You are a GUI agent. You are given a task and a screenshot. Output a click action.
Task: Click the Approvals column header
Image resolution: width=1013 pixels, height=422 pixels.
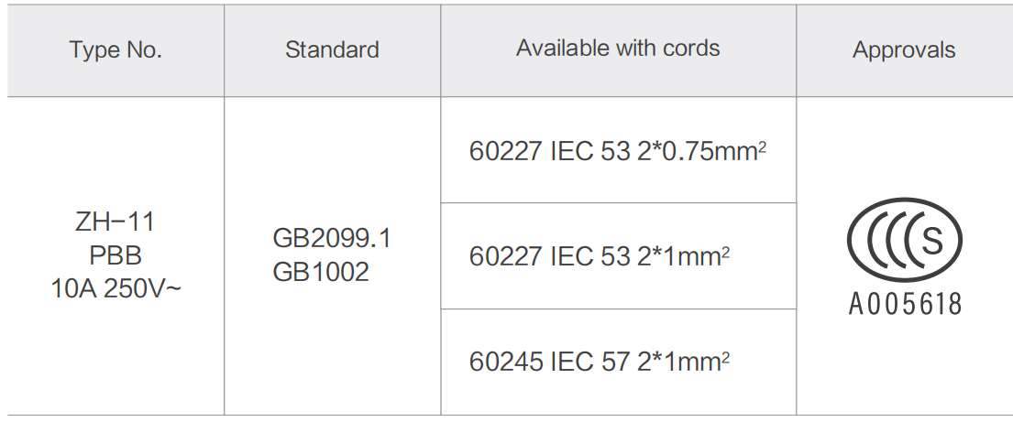(x=904, y=50)
